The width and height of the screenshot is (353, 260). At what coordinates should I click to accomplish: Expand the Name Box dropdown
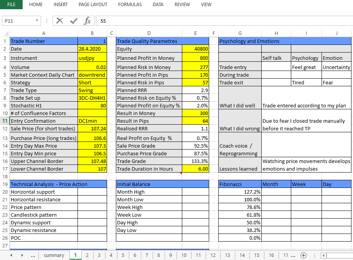(x=37, y=21)
